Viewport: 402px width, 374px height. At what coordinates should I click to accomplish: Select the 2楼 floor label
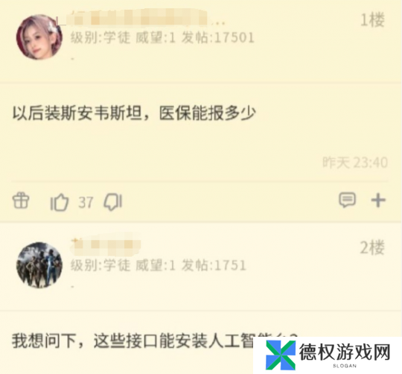click(x=372, y=248)
